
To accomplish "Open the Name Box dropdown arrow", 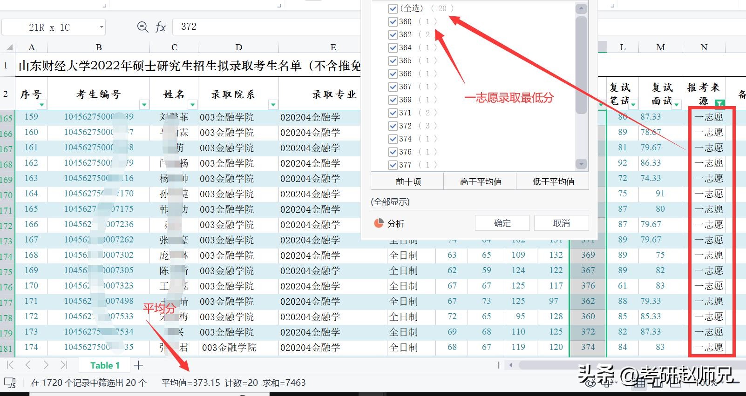I will (101, 27).
